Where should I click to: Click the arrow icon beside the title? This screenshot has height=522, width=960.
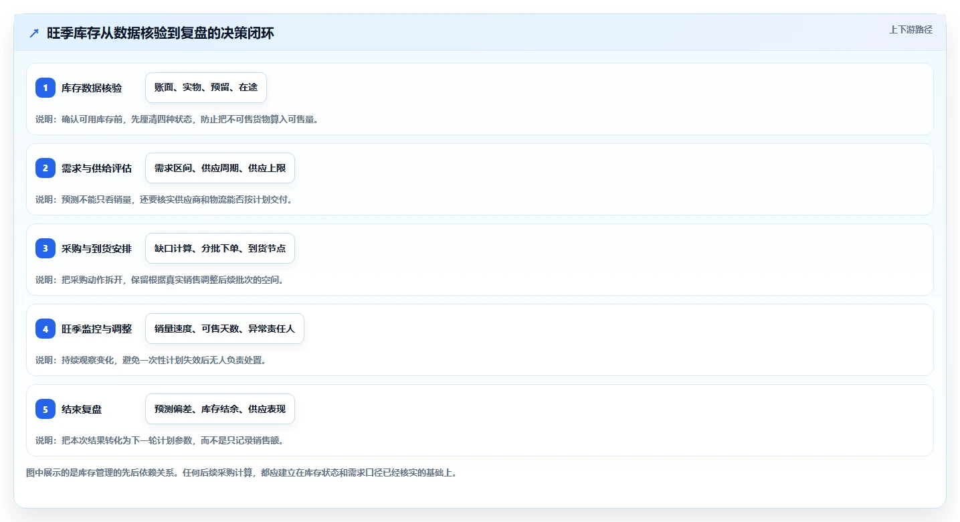tap(34, 33)
